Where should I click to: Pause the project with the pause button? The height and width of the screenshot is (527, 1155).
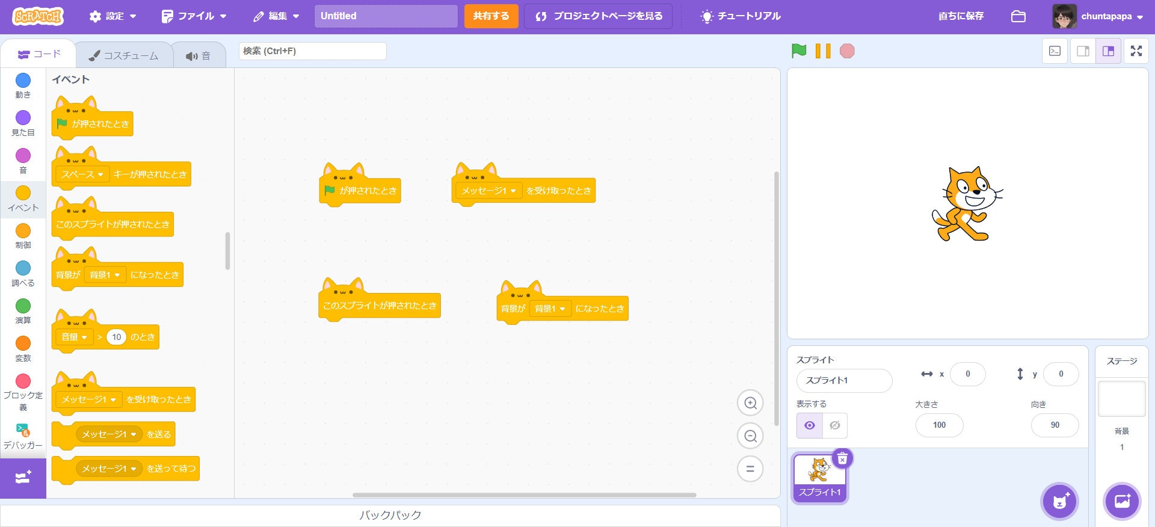tap(823, 51)
